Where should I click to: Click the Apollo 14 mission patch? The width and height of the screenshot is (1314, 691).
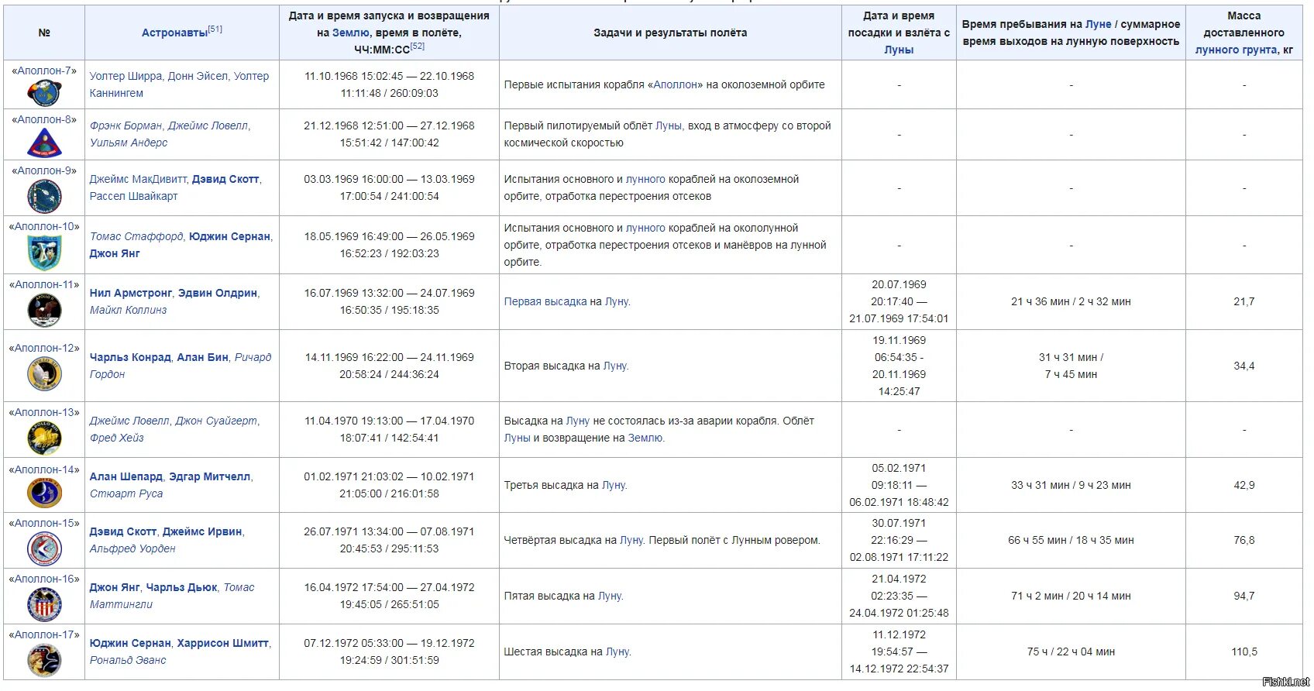point(44,493)
